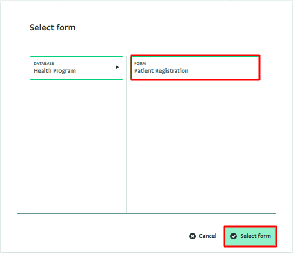Click blank area below Health Program database

pos(72,146)
